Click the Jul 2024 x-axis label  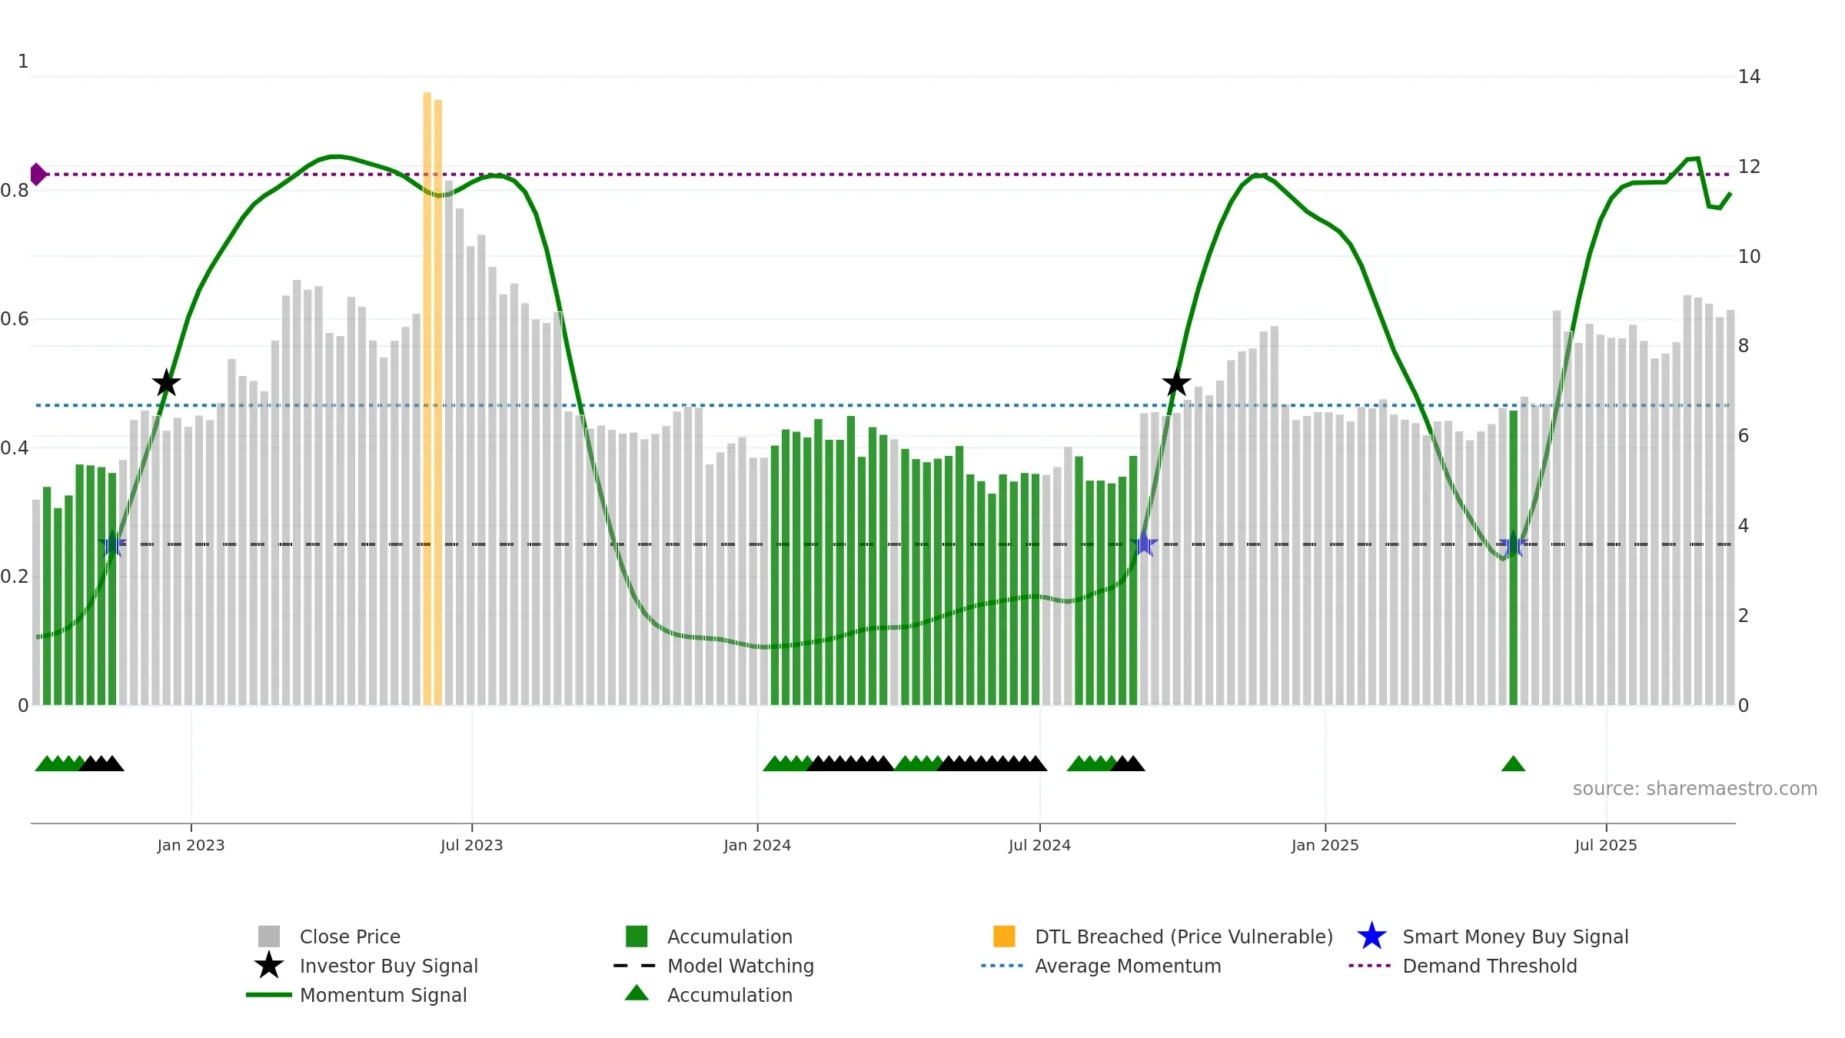coord(1039,846)
